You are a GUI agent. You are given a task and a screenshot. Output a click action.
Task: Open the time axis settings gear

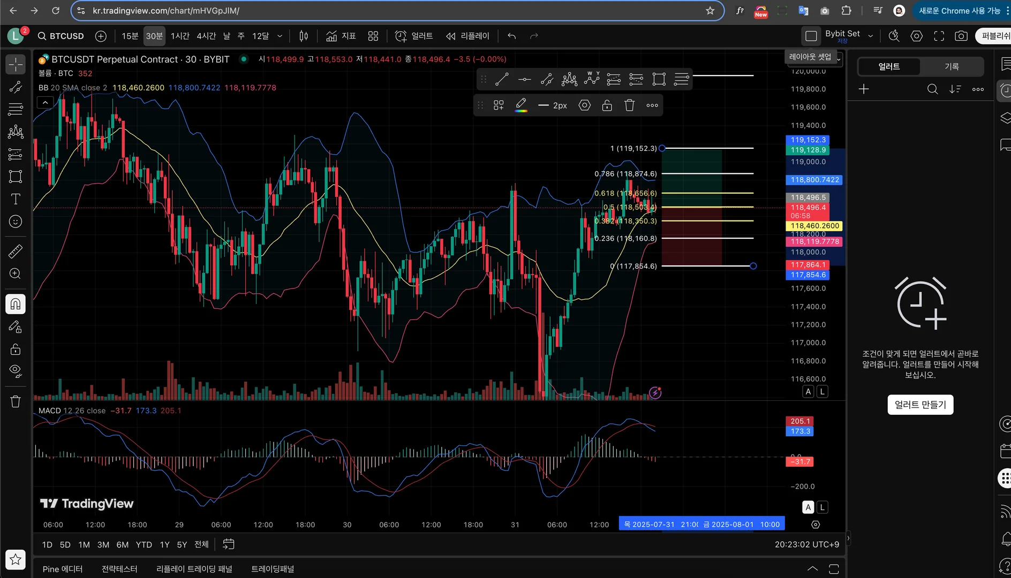coord(816,524)
